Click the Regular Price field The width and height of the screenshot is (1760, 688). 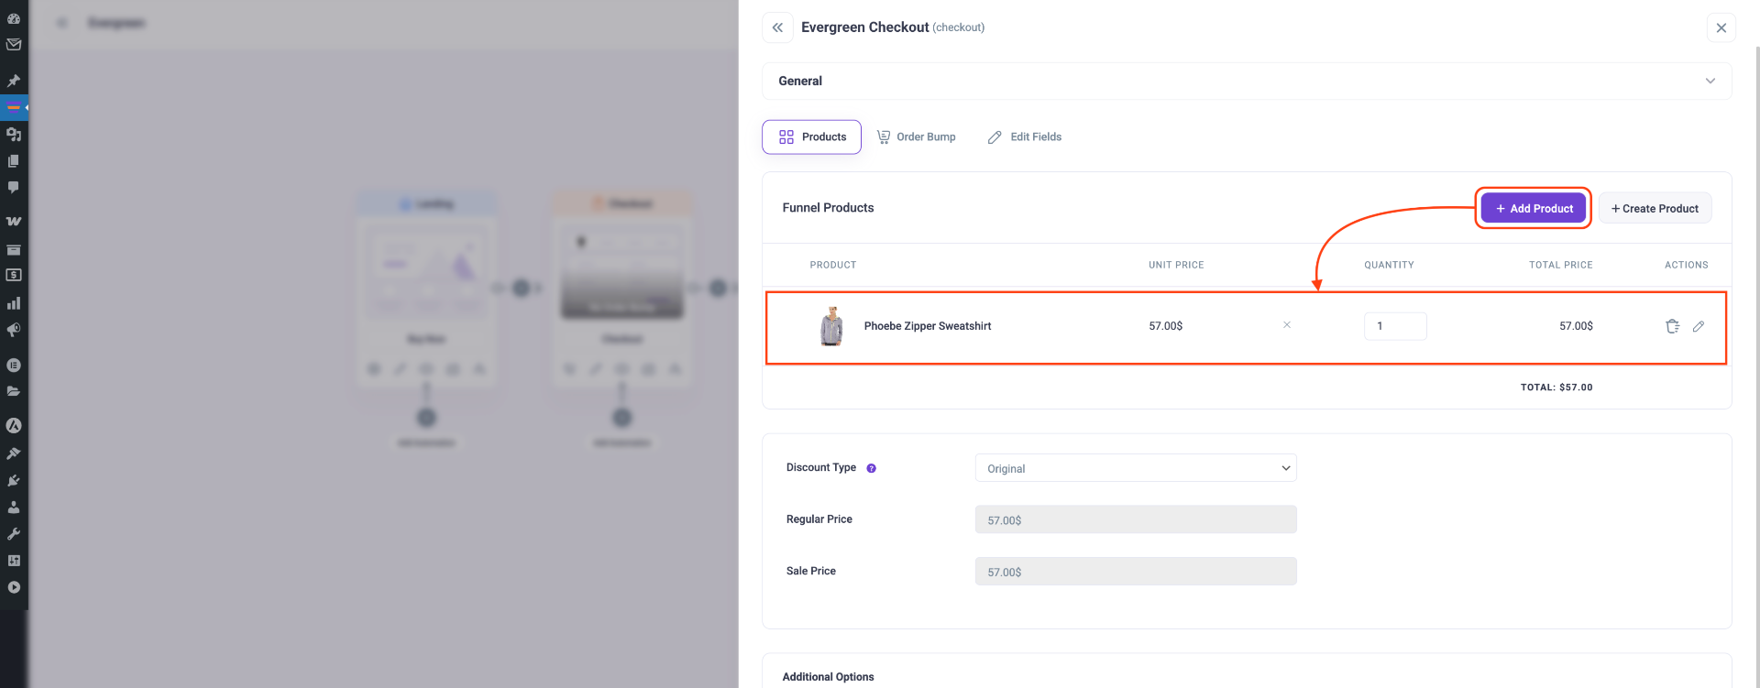[x=1136, y=519]
